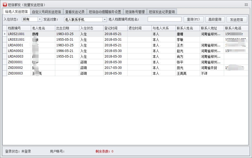Switch to 短信自动提醒服务设置 tab

[x=105, y=12]
